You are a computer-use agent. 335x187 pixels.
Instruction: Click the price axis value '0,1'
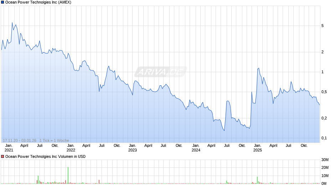coord(324,138)
